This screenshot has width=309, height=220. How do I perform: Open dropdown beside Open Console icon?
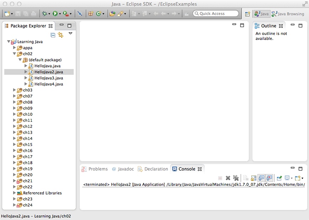click(x=303, y=178)
